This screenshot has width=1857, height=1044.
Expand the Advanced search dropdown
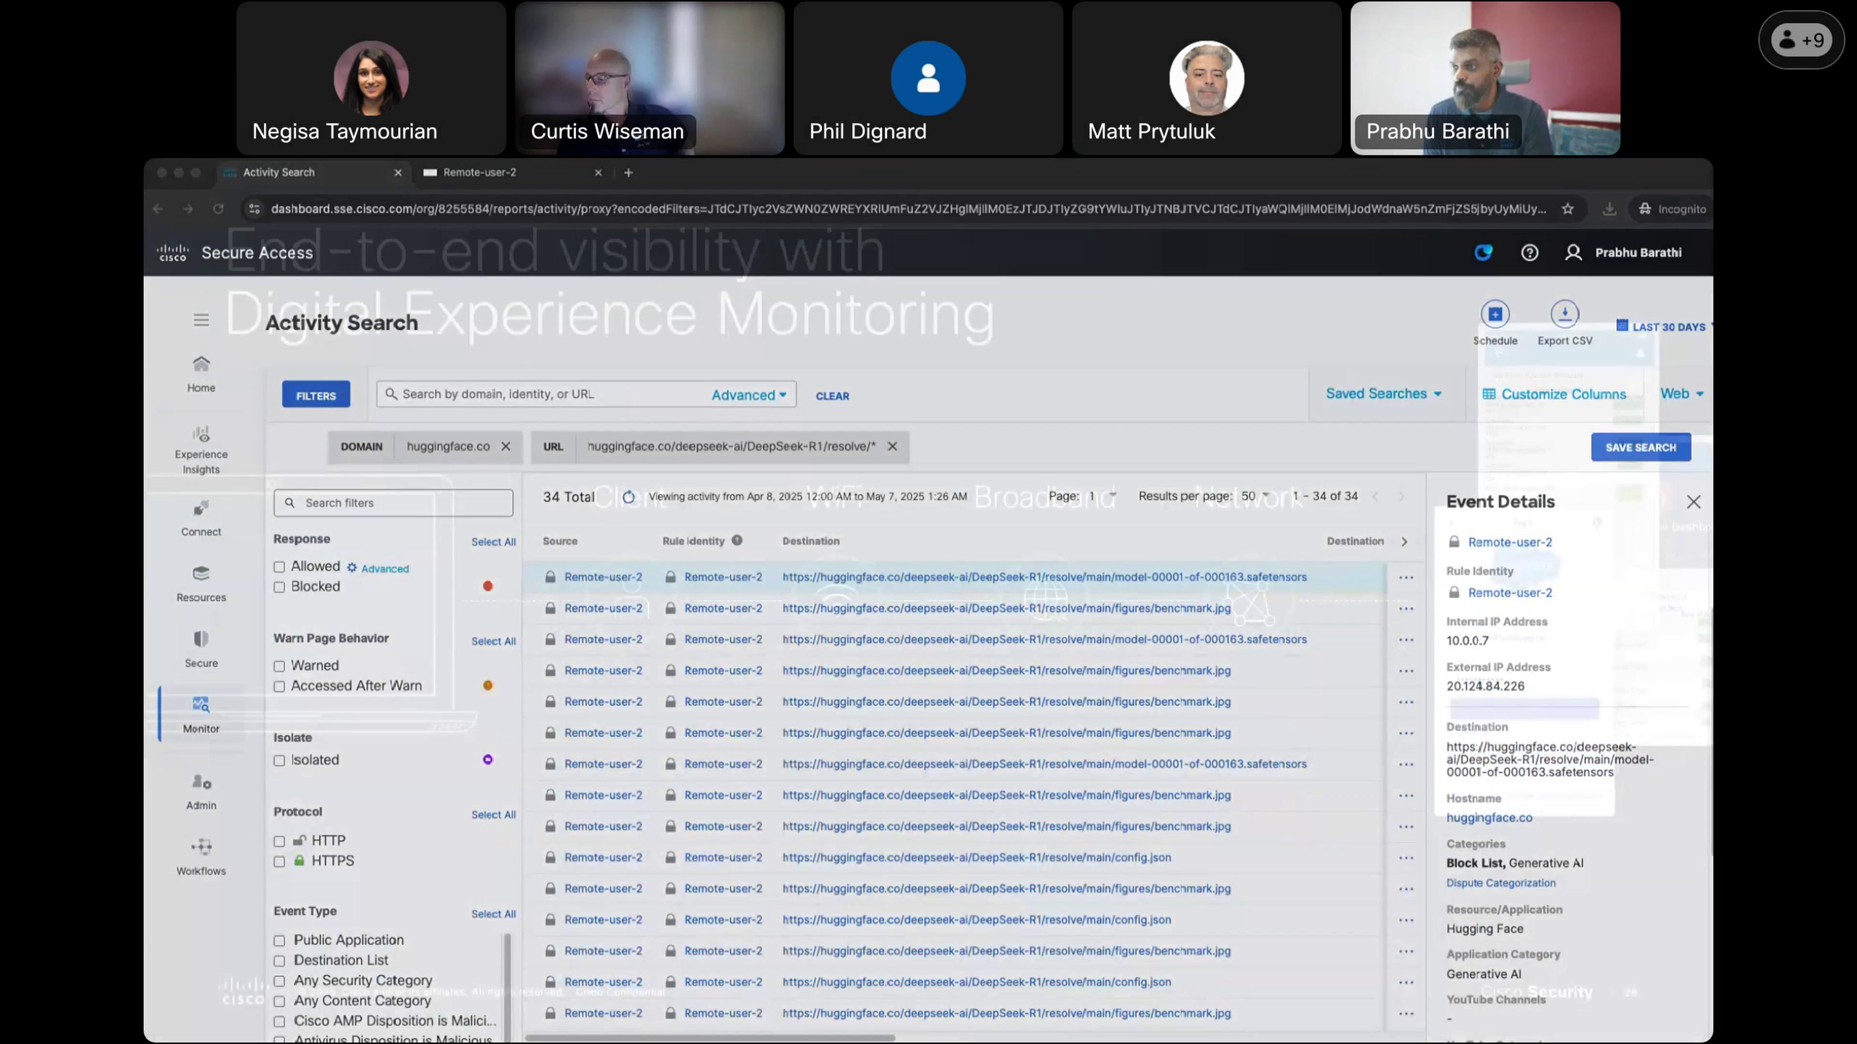(749, 395)
